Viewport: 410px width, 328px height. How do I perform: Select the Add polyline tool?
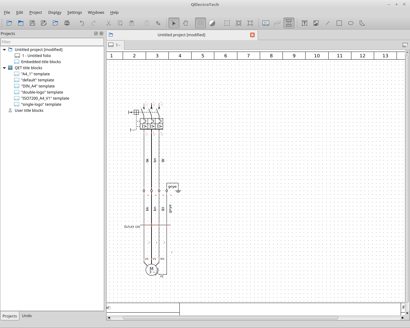[x=362, y=23]
